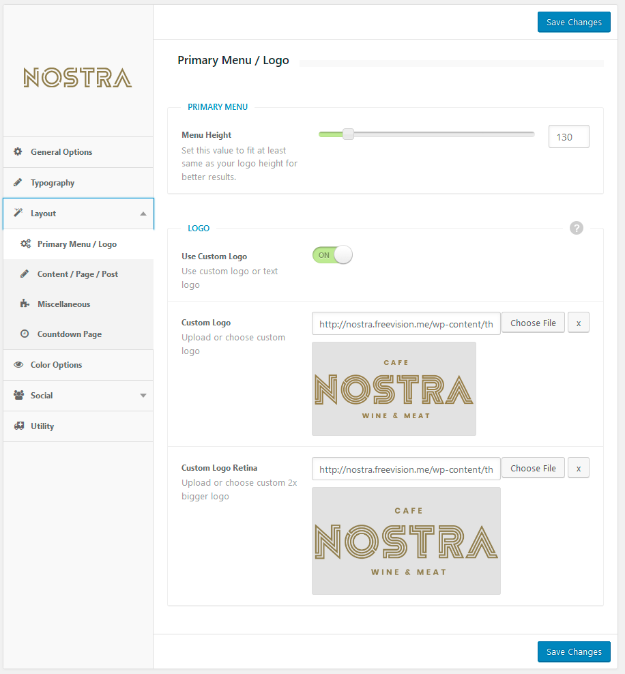Screen dimensions: 625x674
Task: Open the Social users icon section
Action: (x=18, y=396)
